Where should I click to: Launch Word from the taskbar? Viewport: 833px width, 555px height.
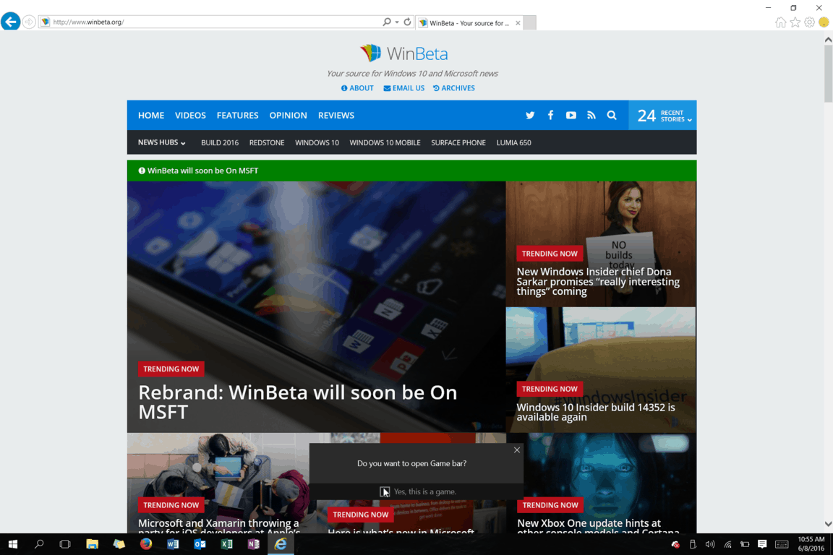[x=174, y=544]
